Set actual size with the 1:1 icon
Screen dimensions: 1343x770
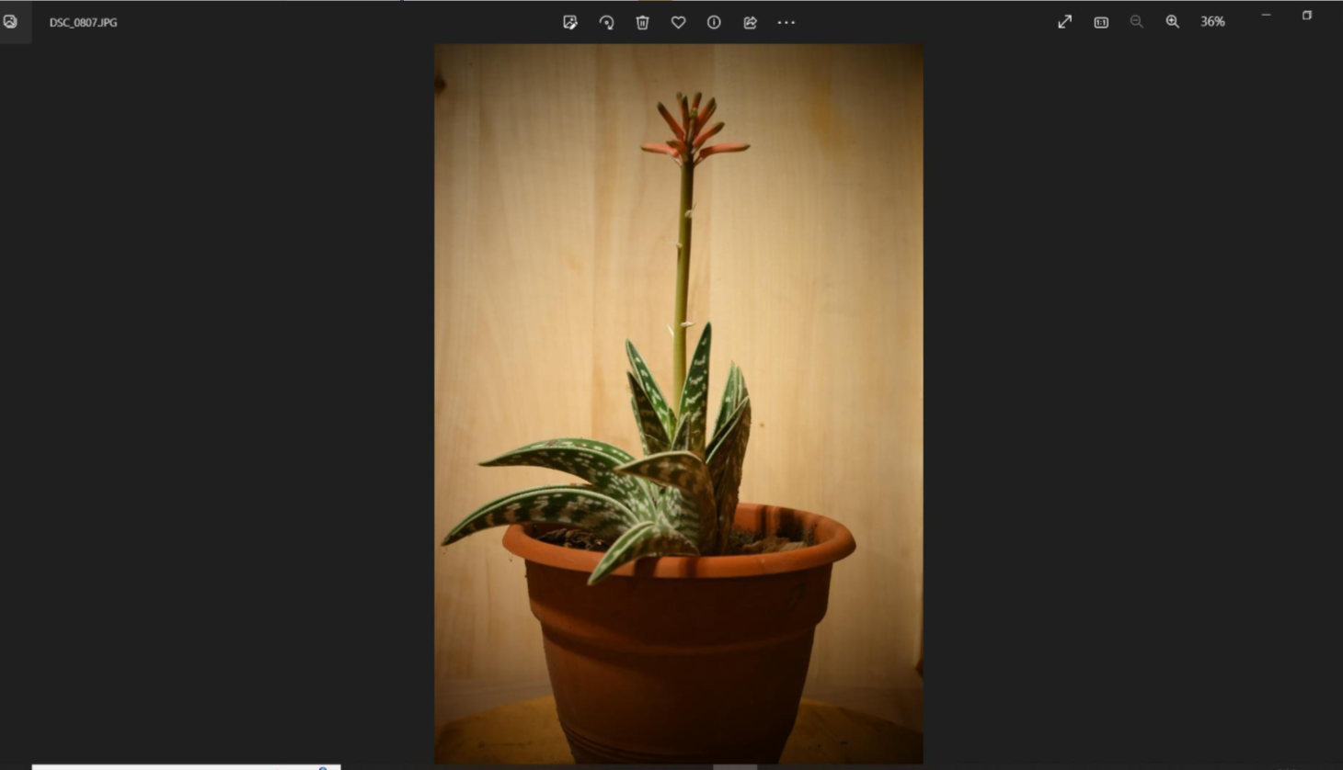click(x=1101, y=22)
